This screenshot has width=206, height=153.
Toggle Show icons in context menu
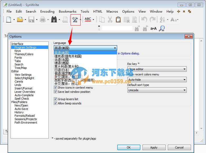(55, 88)
